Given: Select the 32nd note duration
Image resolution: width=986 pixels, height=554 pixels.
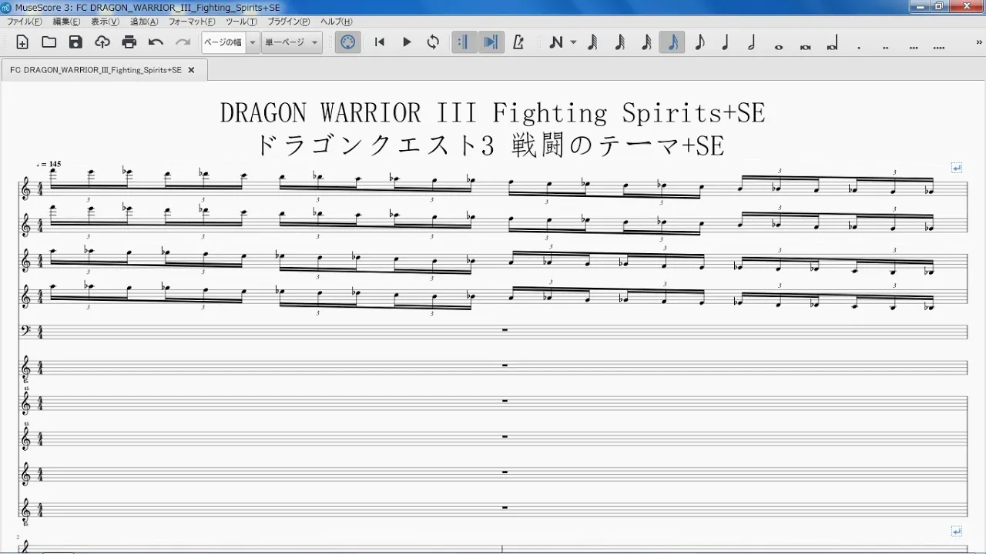Looking at the screenshot, I should (x=619, y=42).
